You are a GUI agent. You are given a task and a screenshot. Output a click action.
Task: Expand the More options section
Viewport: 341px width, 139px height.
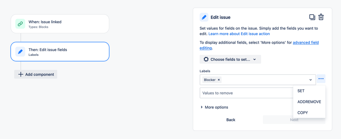click(214, 107)
